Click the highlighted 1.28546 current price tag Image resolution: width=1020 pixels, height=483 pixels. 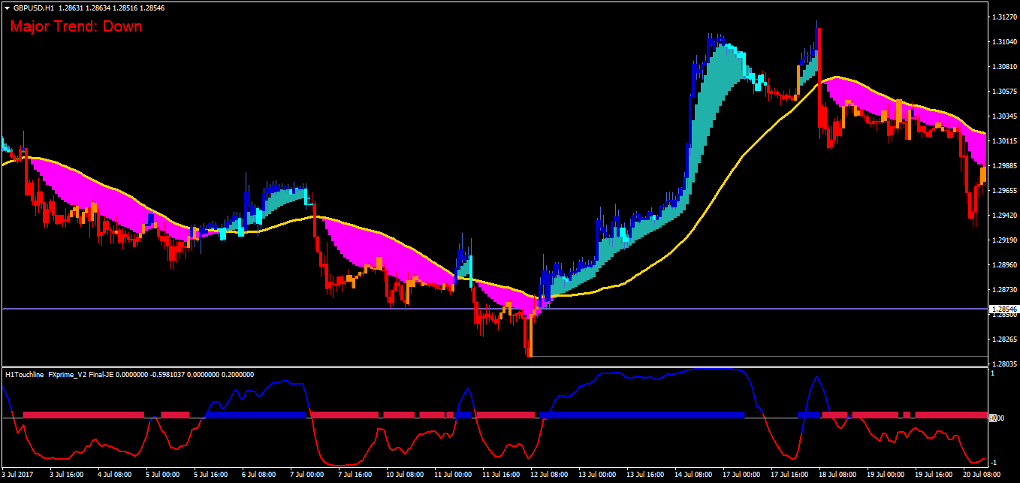[1003, 309]
